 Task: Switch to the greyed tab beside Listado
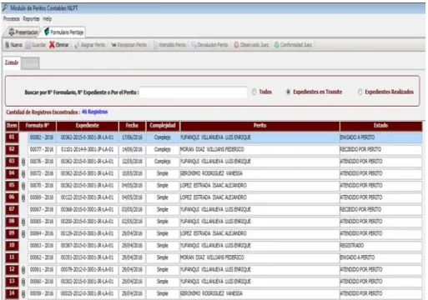click(30, 63)
